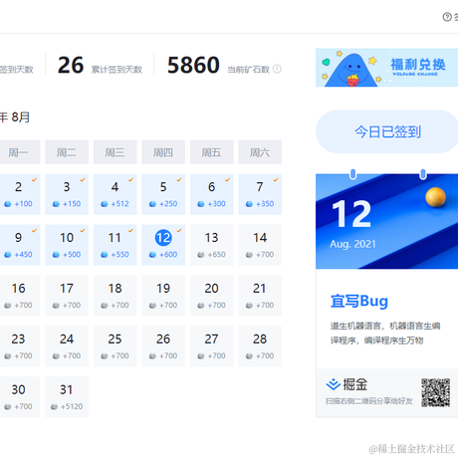
Task: Click the blue ore icon on day 5
Action: pyautogui.click(x=152, y=204)
